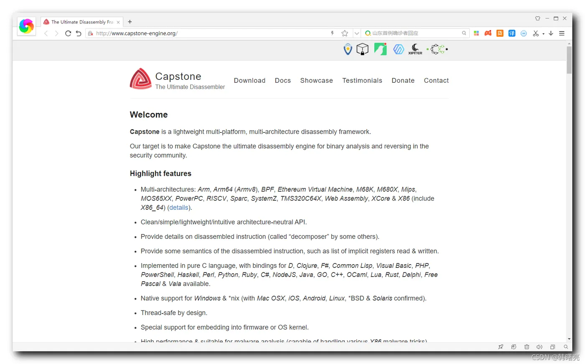This screenshot has width=585, height=364.
Task: Expand the screenshot tool dropdown arrow
Action: click(543, 34)
